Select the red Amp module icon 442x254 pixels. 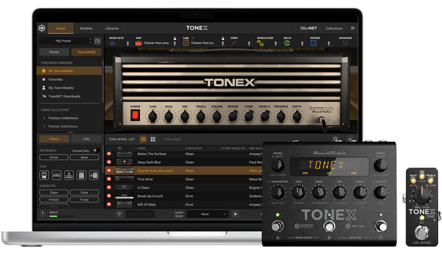coord(138,43)
